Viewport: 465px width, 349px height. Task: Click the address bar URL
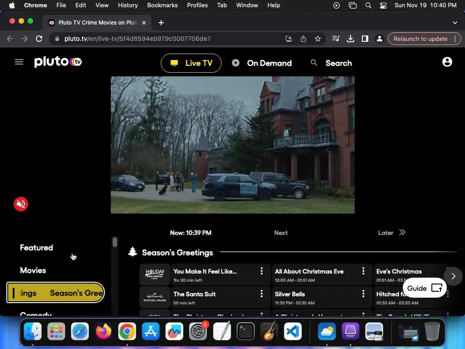(x=137, y=39)
